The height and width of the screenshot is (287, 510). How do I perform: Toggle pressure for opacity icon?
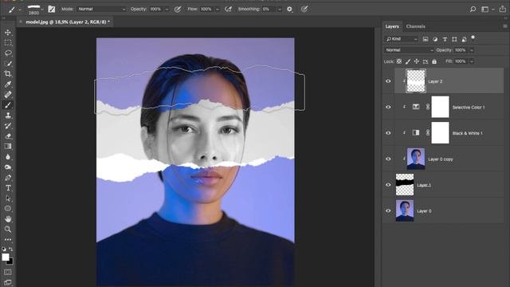click(x=178, y=9)
